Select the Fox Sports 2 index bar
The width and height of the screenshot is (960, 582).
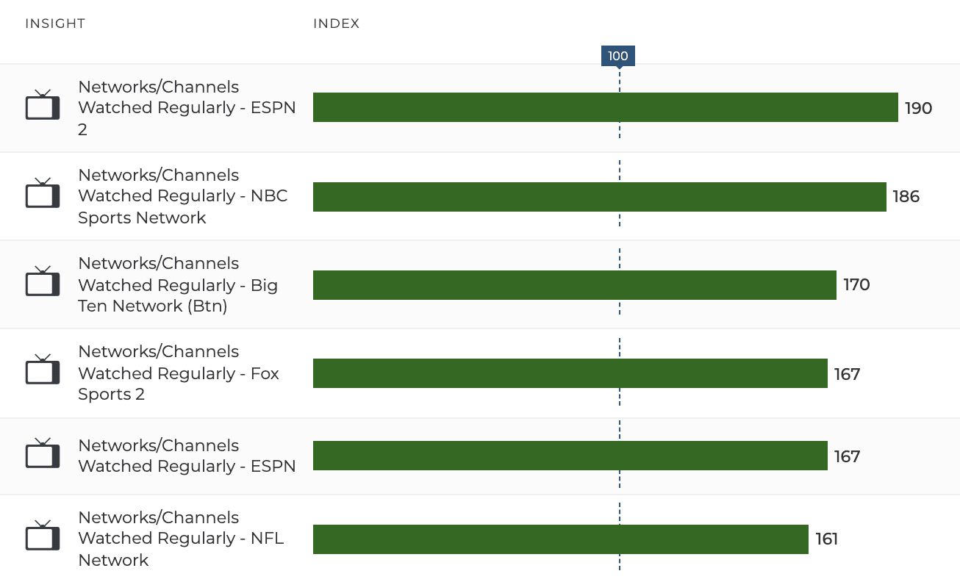click(570, 373)
